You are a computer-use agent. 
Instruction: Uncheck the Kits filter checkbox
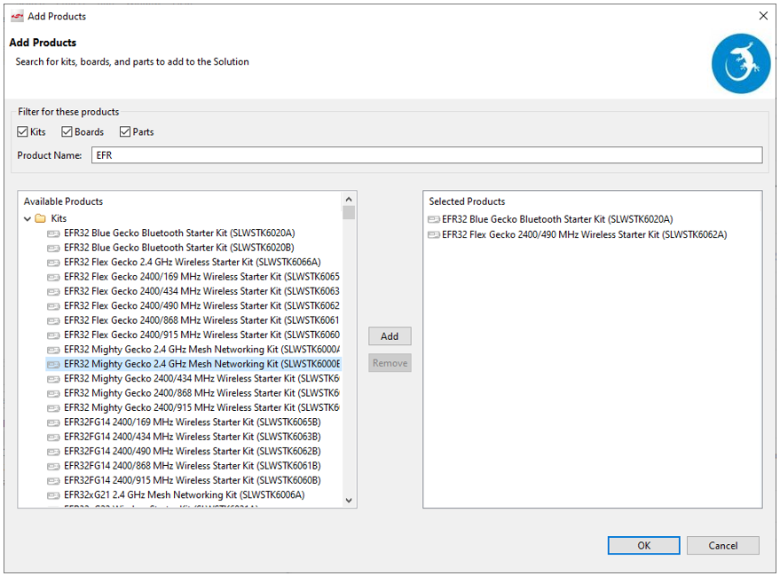click(x=22, y=132)
